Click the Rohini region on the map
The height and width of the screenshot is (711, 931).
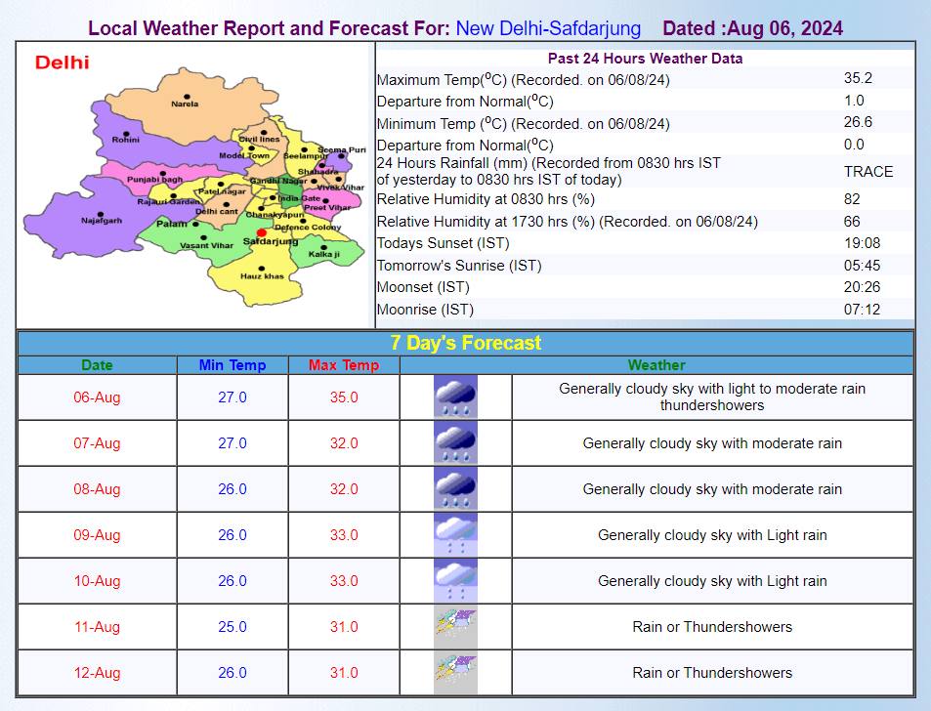[x=125, y=140]
